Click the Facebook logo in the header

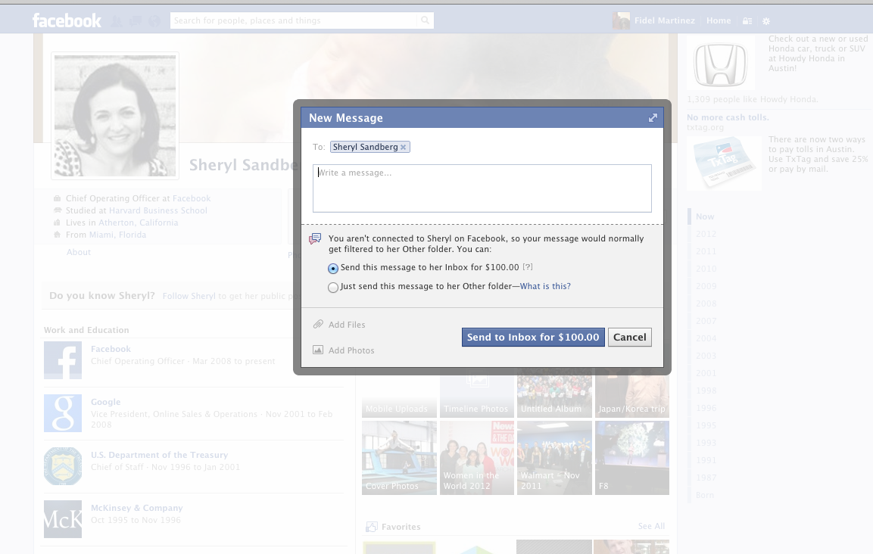[67, 20]
